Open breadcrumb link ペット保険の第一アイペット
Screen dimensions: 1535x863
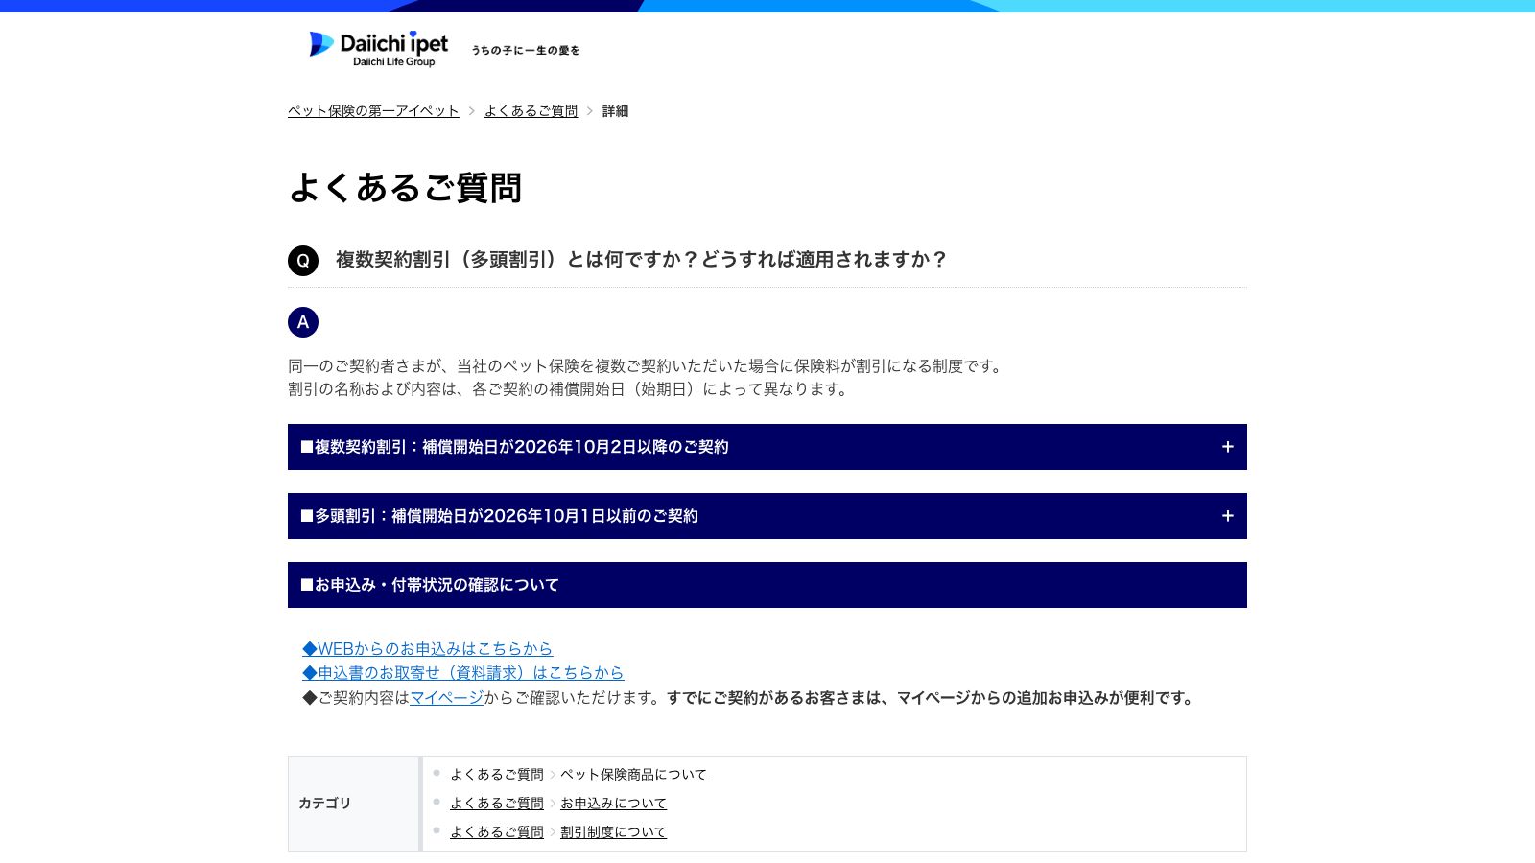[373, 111]
